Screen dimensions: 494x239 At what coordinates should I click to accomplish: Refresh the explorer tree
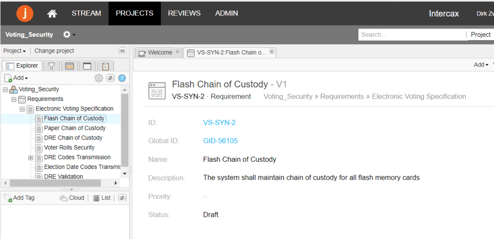pos(110,78)
